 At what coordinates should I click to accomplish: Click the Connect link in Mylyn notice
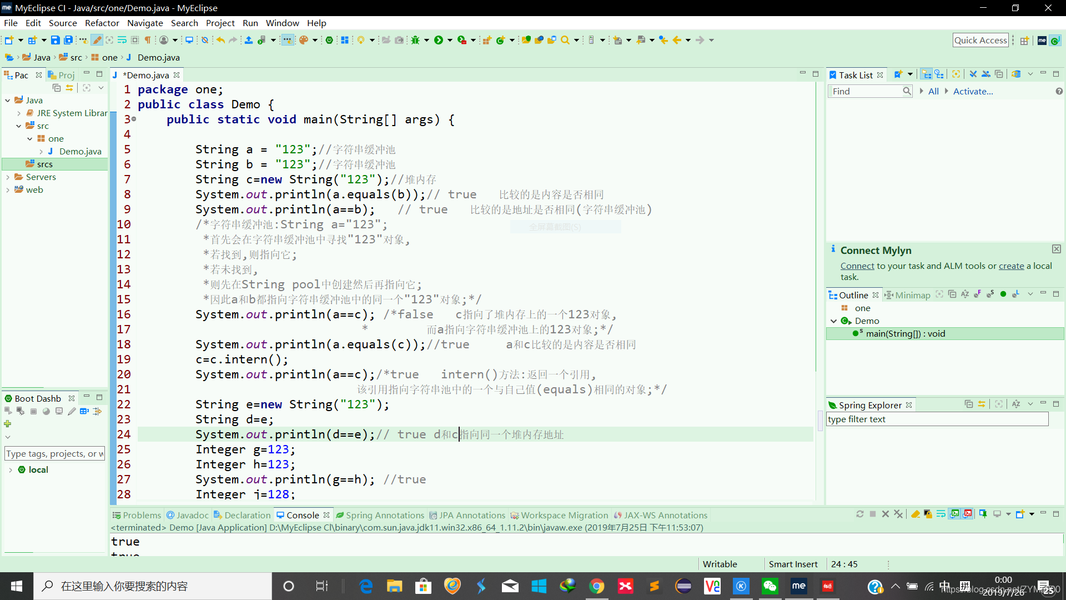coord(857,266)
